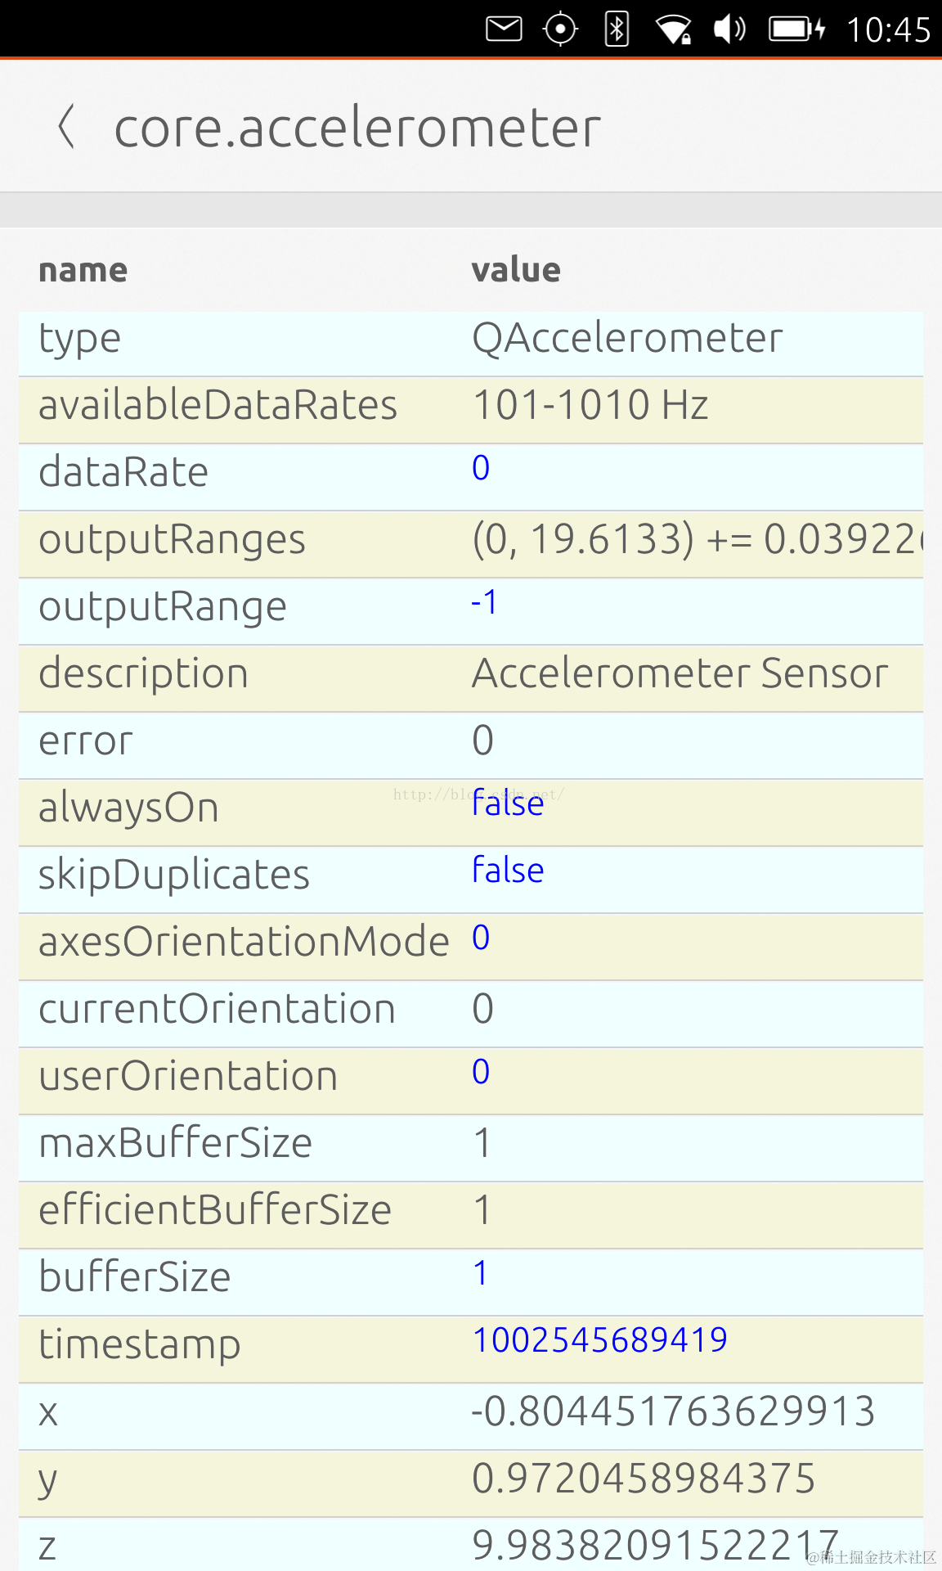Open the volume speaker indicator
Image resolution: width=942 pixels, height=1571 pixels.
click(729, 29)
